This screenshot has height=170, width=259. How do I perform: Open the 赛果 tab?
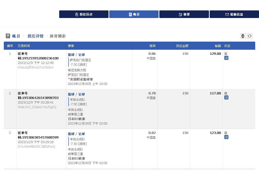point(184,14)
